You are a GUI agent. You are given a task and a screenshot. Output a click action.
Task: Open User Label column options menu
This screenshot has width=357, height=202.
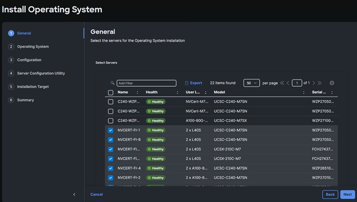(206, 92)
